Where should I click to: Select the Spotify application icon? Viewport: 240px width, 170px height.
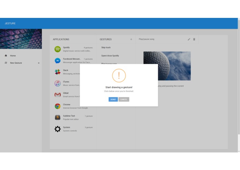pos(58,49)
